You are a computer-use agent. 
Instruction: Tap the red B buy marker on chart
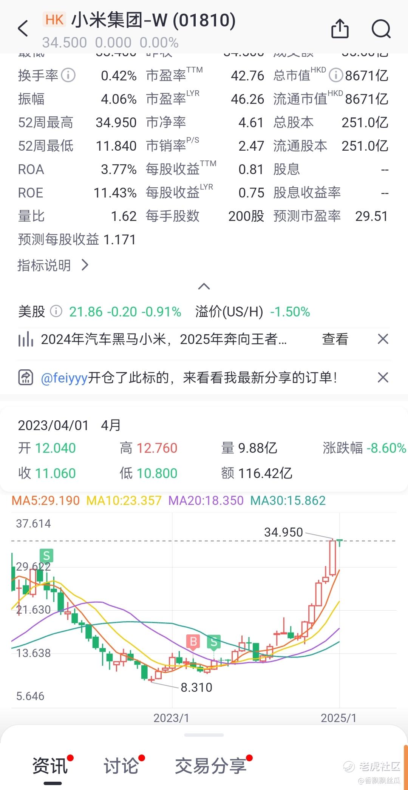(x=193, y=642)
